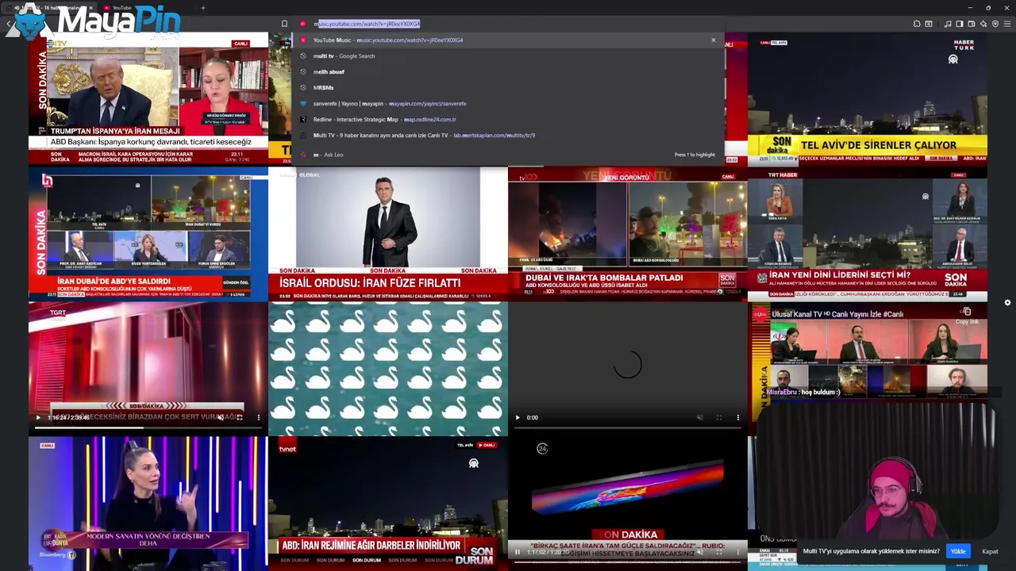
Task: Select the tv100 'Dubai ve Irak'ta' tile
Action: pyautogui.click(x=628, y=234)
